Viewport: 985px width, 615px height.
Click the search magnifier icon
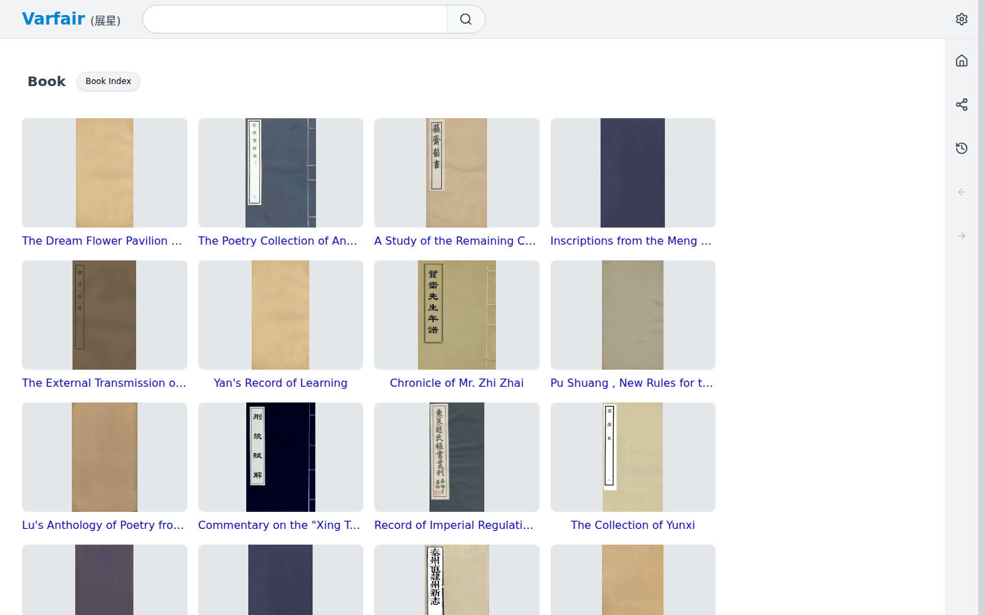(x=466, y=19)
